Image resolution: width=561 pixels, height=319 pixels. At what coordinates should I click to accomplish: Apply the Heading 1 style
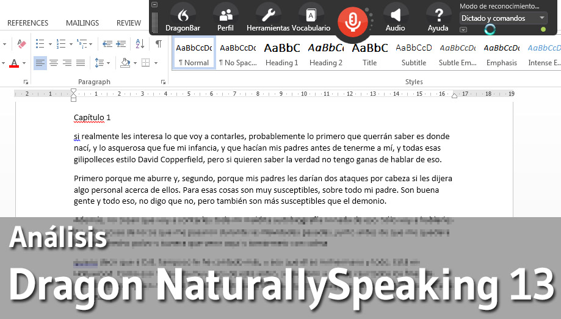tap(281, 52)
